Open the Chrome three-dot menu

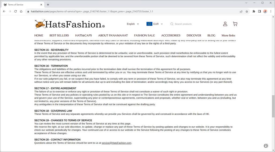point(271,11)
